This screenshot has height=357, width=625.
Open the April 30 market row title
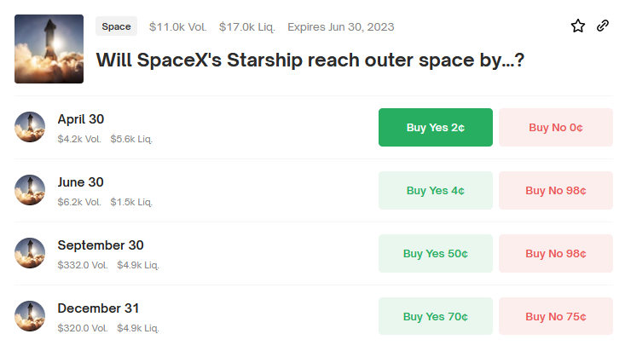click(81, 119)
